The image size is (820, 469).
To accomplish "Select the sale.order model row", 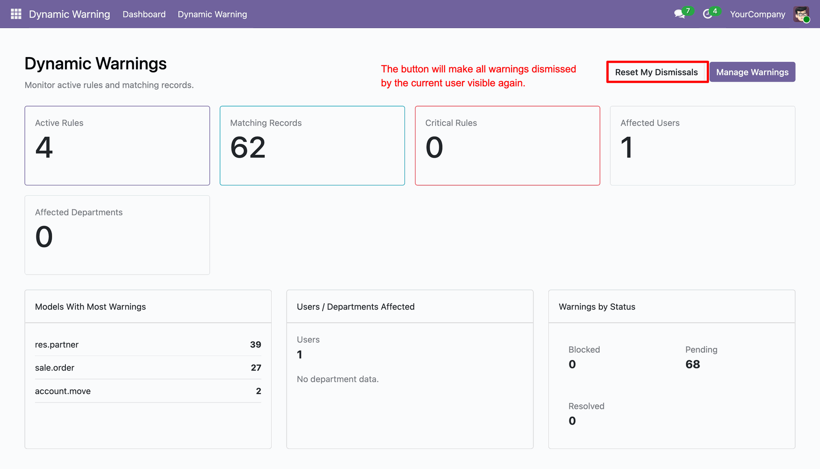I will point(148,368).
